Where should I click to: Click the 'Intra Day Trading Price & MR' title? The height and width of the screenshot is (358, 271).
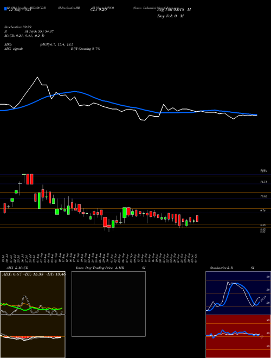pos(100,268)
